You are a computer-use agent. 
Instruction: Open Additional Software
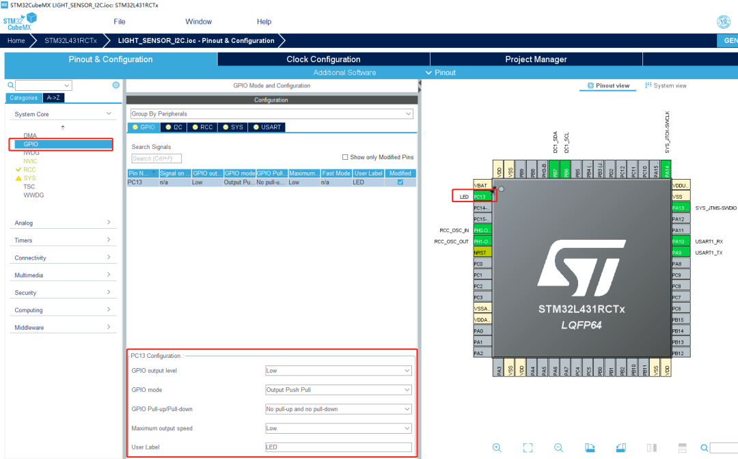pyautogui.click(x=344, y=72)
